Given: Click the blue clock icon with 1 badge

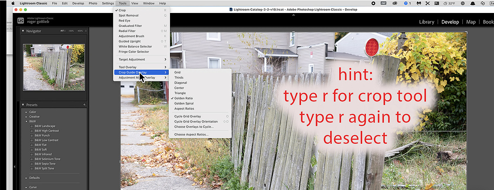Looking at the screenshot, I should [x=407, y=3].
